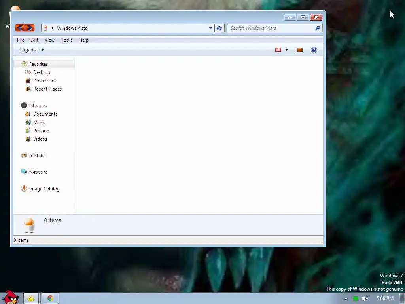Open Recent Places in navigation pane
The width and height of the screenshot is (405, 304).
pyautogui.click(x=47, y=89)
